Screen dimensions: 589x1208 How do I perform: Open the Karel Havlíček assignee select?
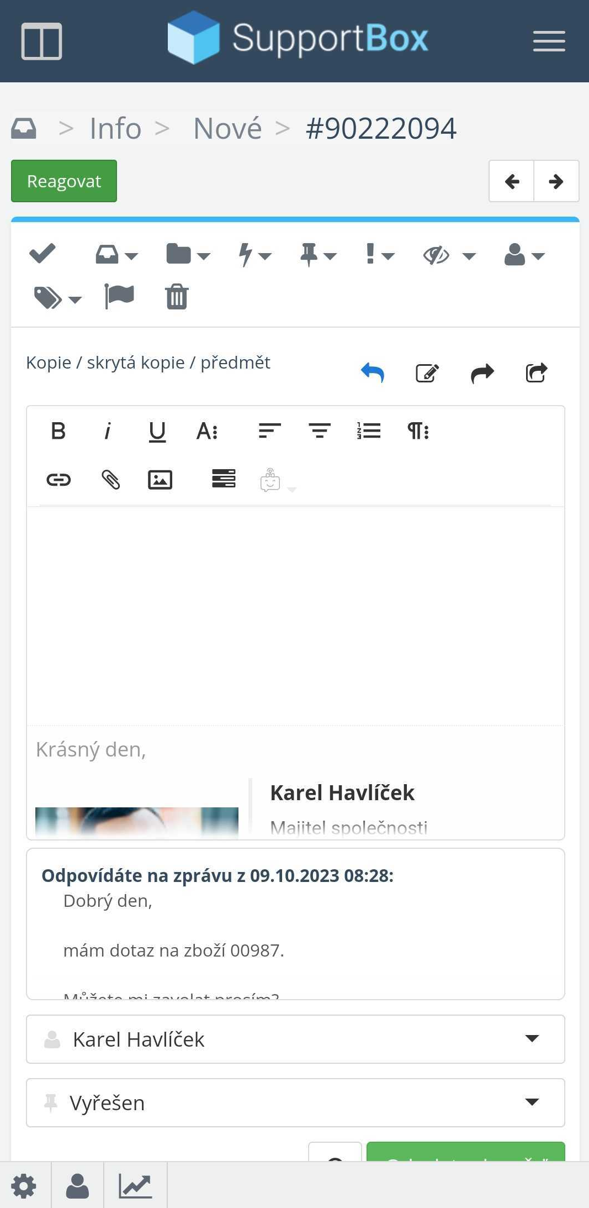[295, 1039]
